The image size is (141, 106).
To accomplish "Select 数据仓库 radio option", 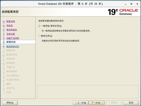I will [39, 36].
